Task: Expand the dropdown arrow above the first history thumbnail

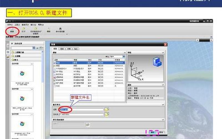Action: pos(32,64)
